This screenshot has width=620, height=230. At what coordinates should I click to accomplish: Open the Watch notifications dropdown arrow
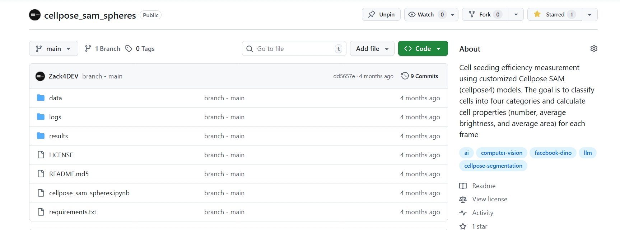(453, 15)
